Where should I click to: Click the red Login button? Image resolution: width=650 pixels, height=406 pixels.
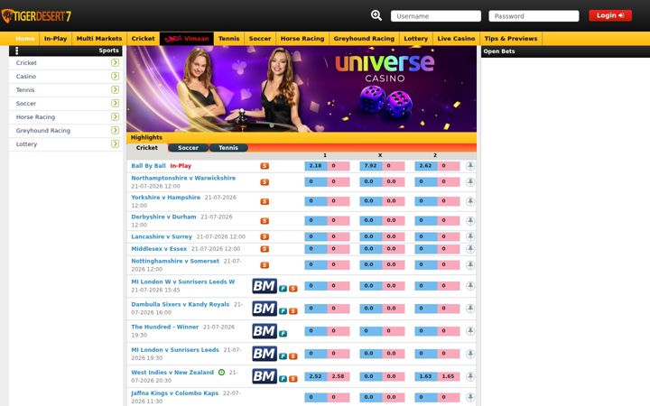pyautogui.click(x=610, y=15)
